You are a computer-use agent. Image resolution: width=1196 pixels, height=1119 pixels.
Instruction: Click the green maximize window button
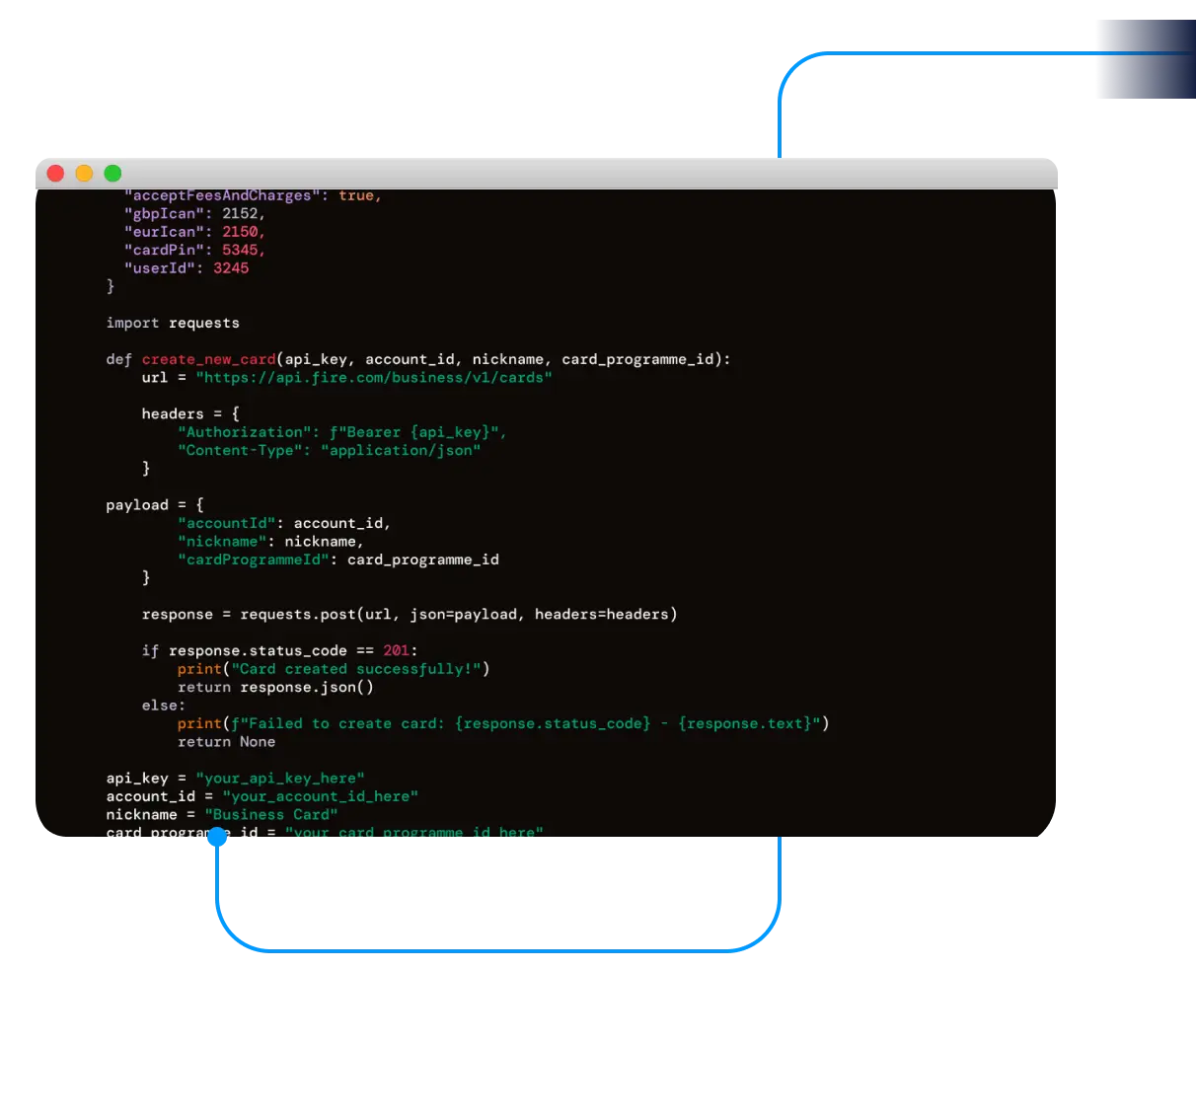[x=113, y=174]
